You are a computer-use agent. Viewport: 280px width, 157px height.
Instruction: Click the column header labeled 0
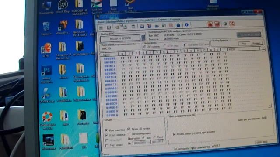[122, 54]
